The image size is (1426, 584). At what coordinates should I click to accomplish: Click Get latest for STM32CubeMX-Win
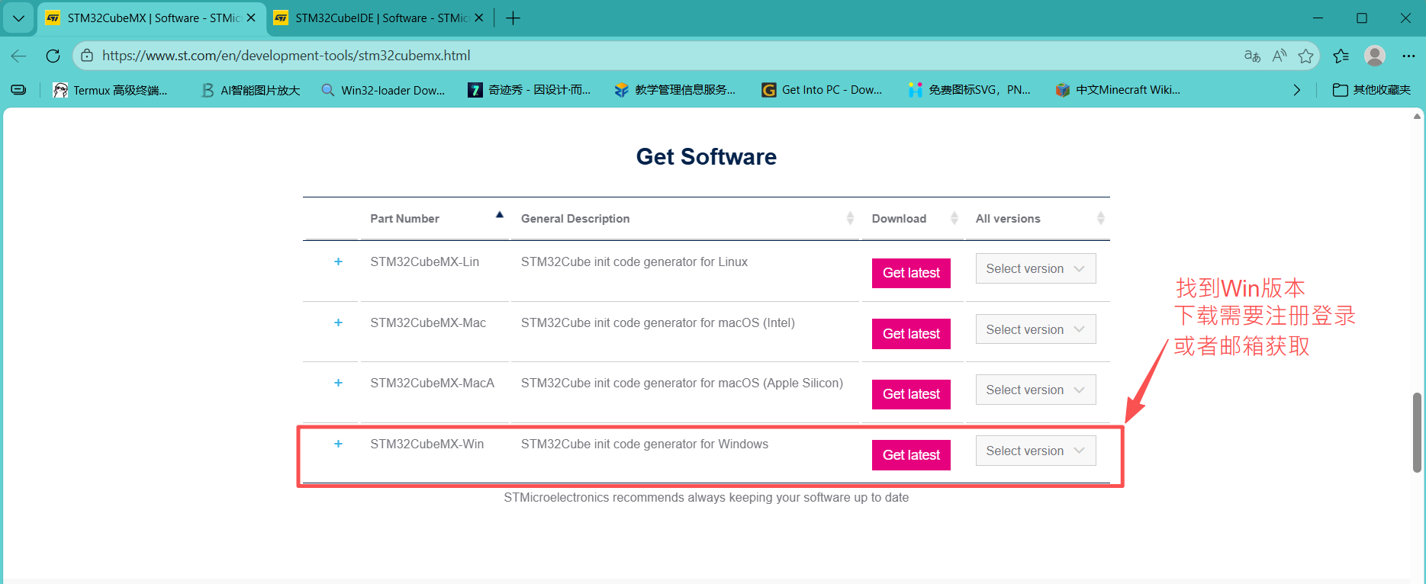(911, 455)
